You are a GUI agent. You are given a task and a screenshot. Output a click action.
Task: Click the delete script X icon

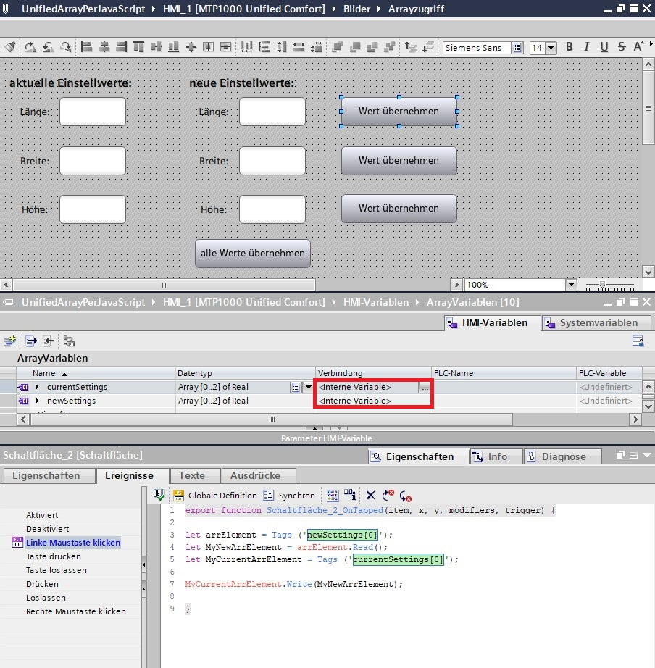(370, 496)
